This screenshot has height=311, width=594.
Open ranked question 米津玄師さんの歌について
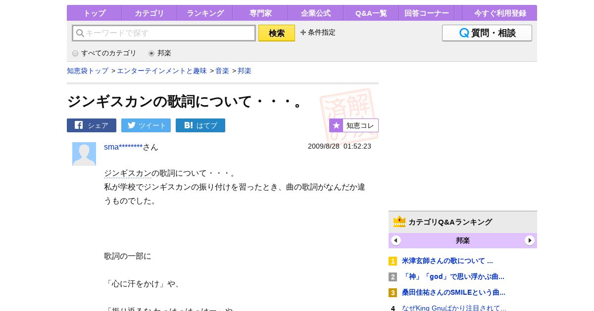447,261
